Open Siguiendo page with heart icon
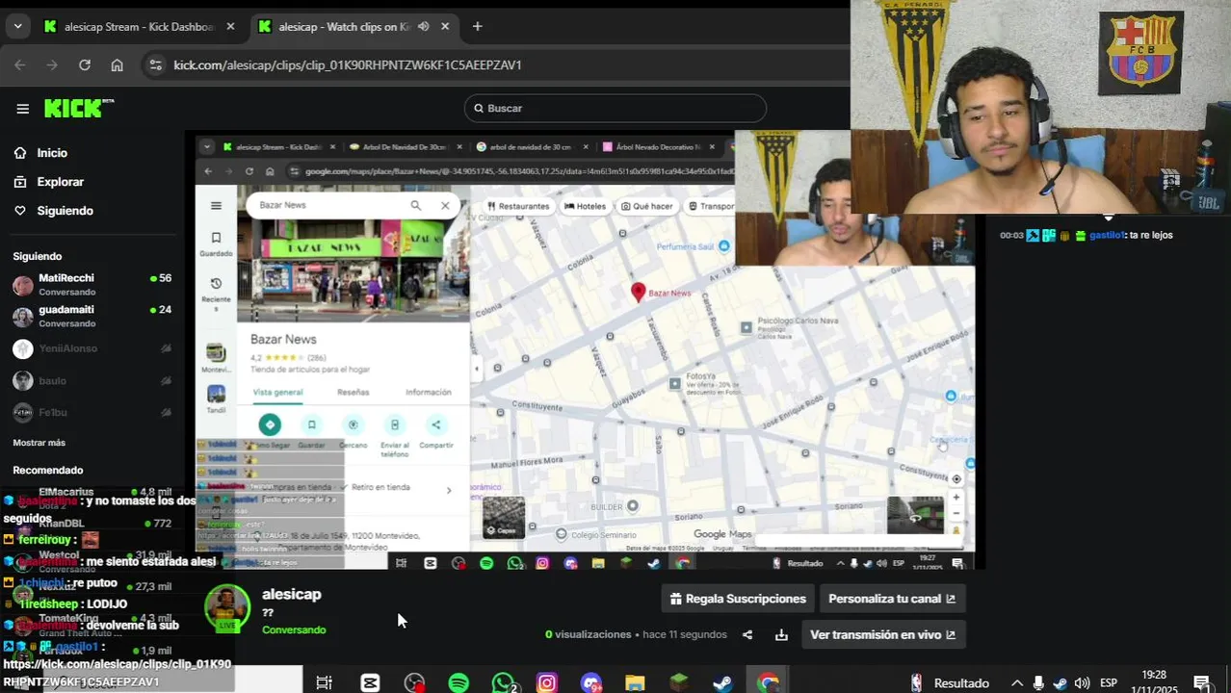Viewport: 1231px width, 693px height. (x=65, y=211)
